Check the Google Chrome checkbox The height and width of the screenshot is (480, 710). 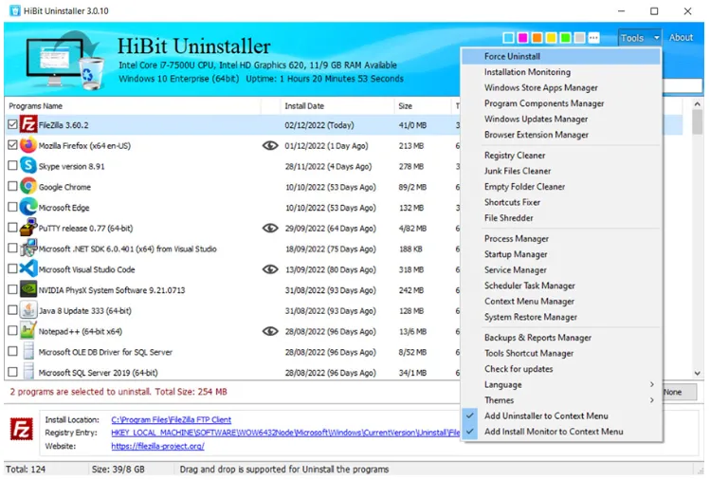coord(12,187)
